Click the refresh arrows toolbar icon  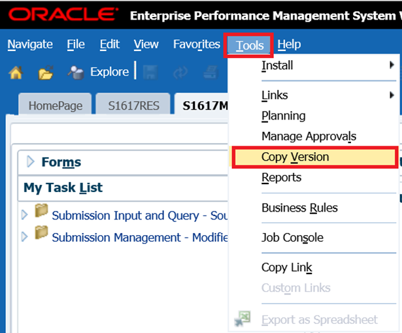[181, 72]
